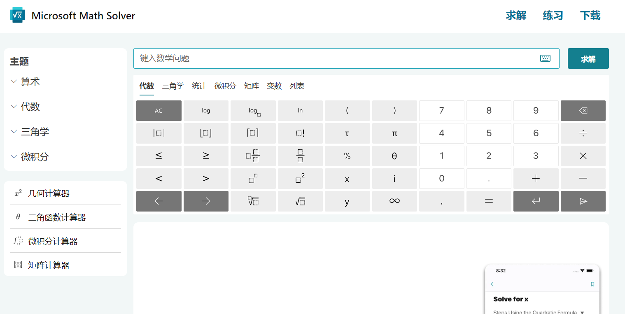Switch to the 统计 keypad tab
This screenshot has width=625, height=314.
[199, 86]
